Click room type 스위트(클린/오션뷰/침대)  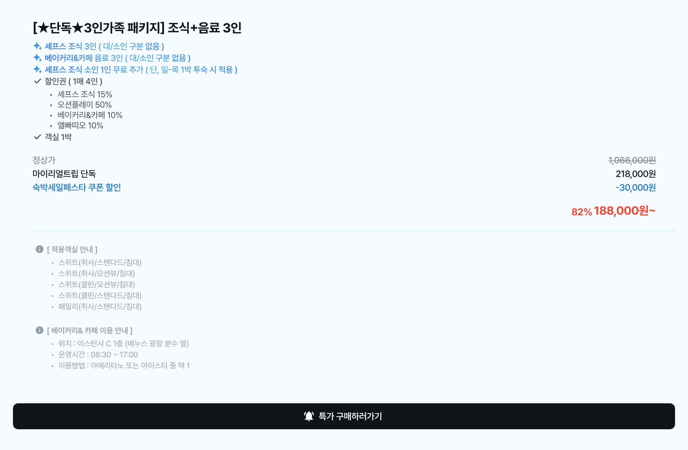tap(97, 285)
